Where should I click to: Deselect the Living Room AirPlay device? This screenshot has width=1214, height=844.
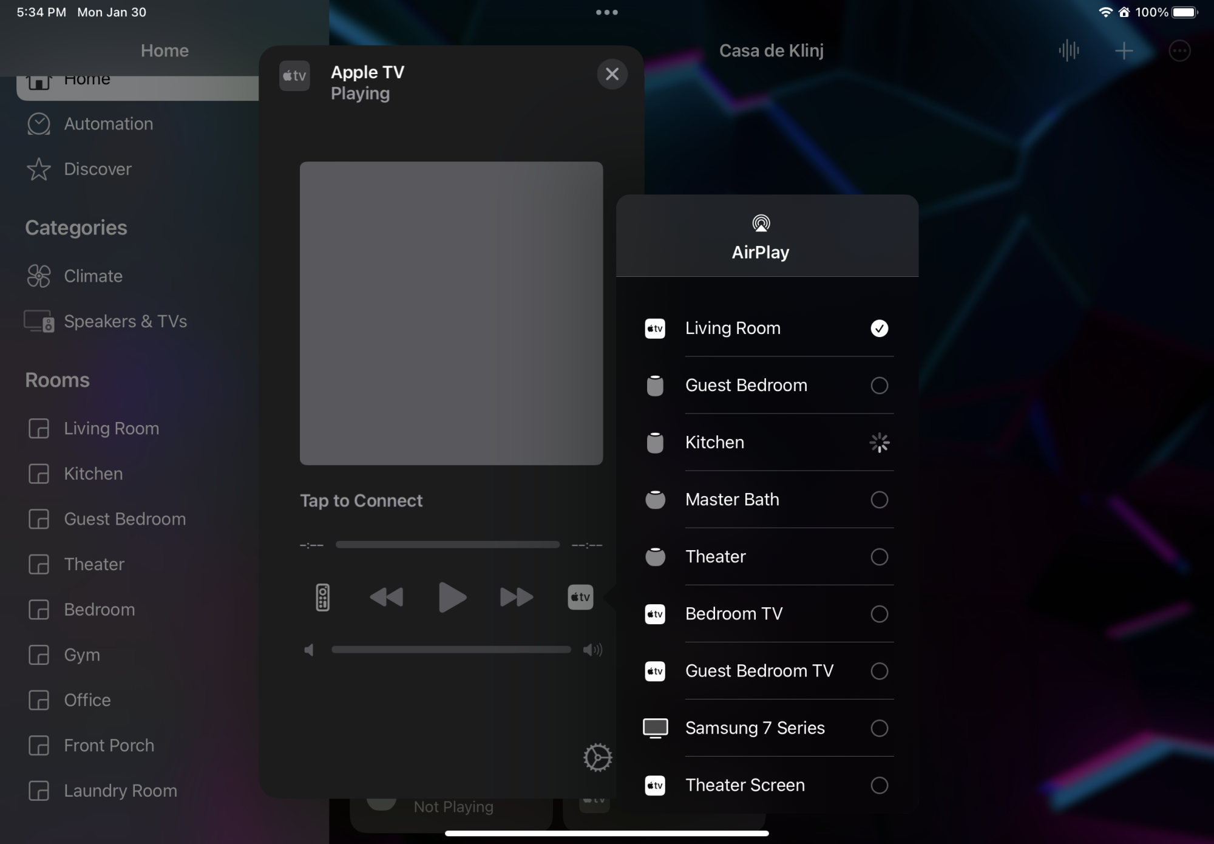pyautogui.click(x=879, y=328)
